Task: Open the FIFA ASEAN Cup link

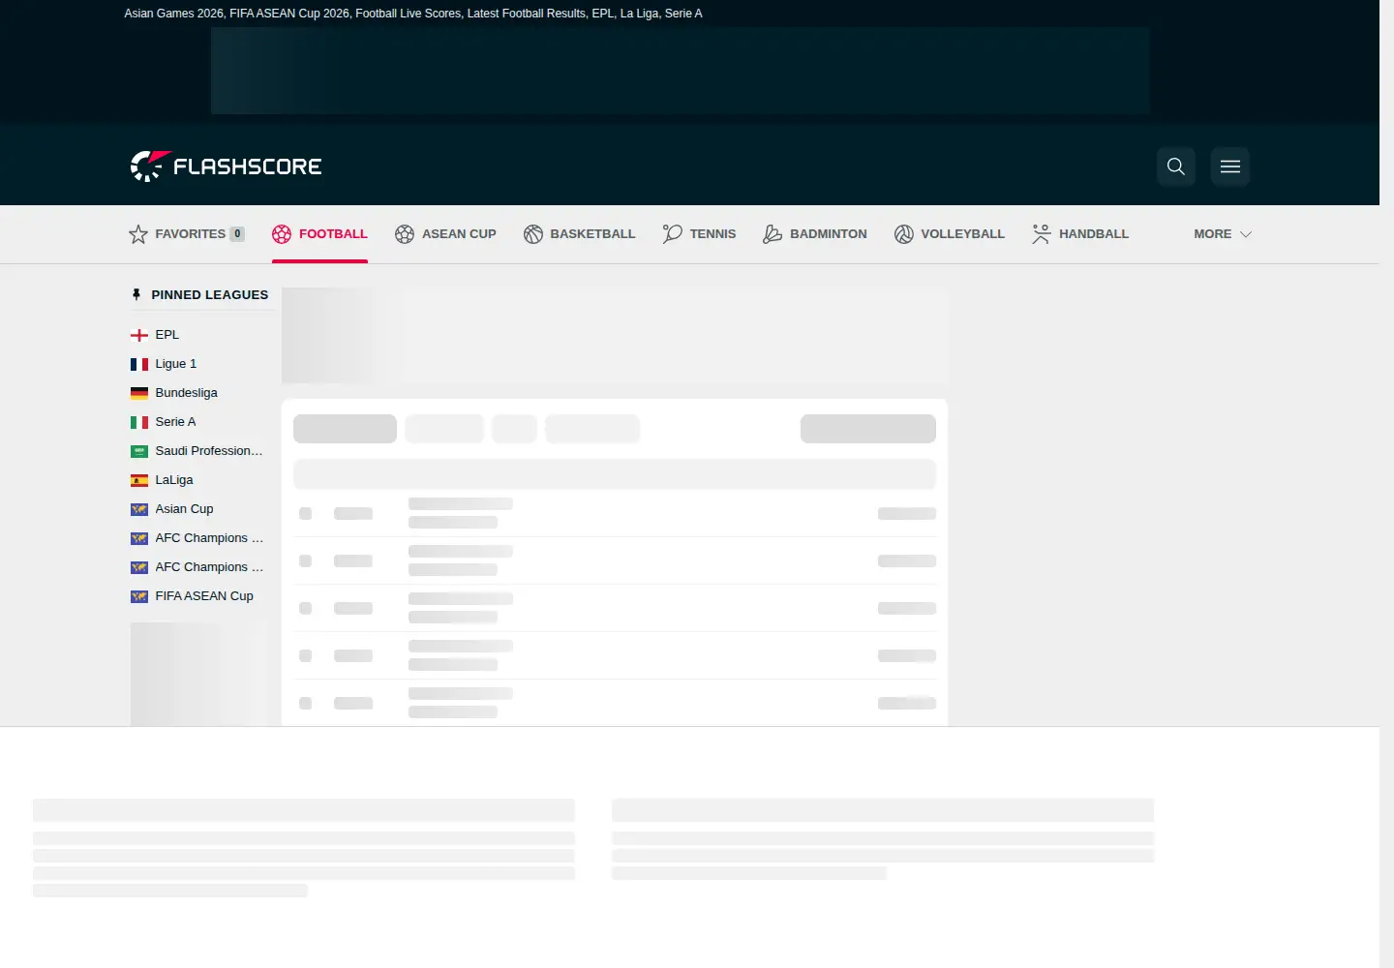Action: [x=204, y=596]
